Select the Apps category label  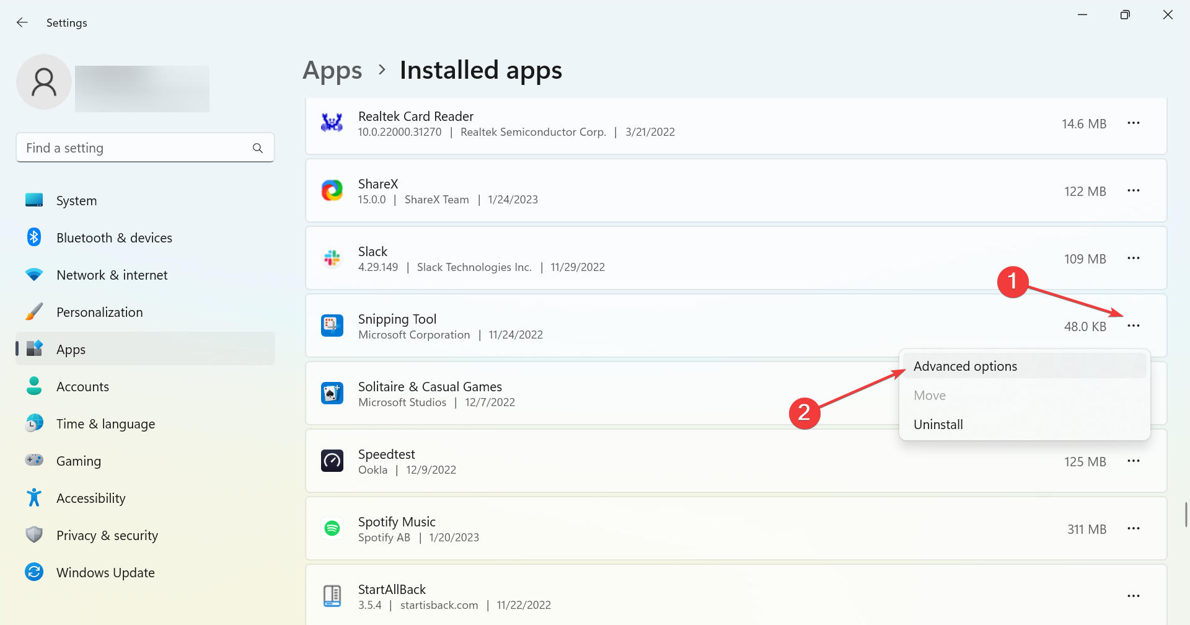71,350
